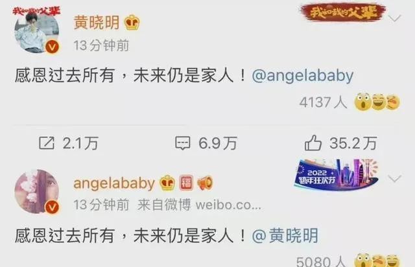Screen dimensions: 415x267
Task: Click the megaphone badge icon
Action: pos(205,183)
